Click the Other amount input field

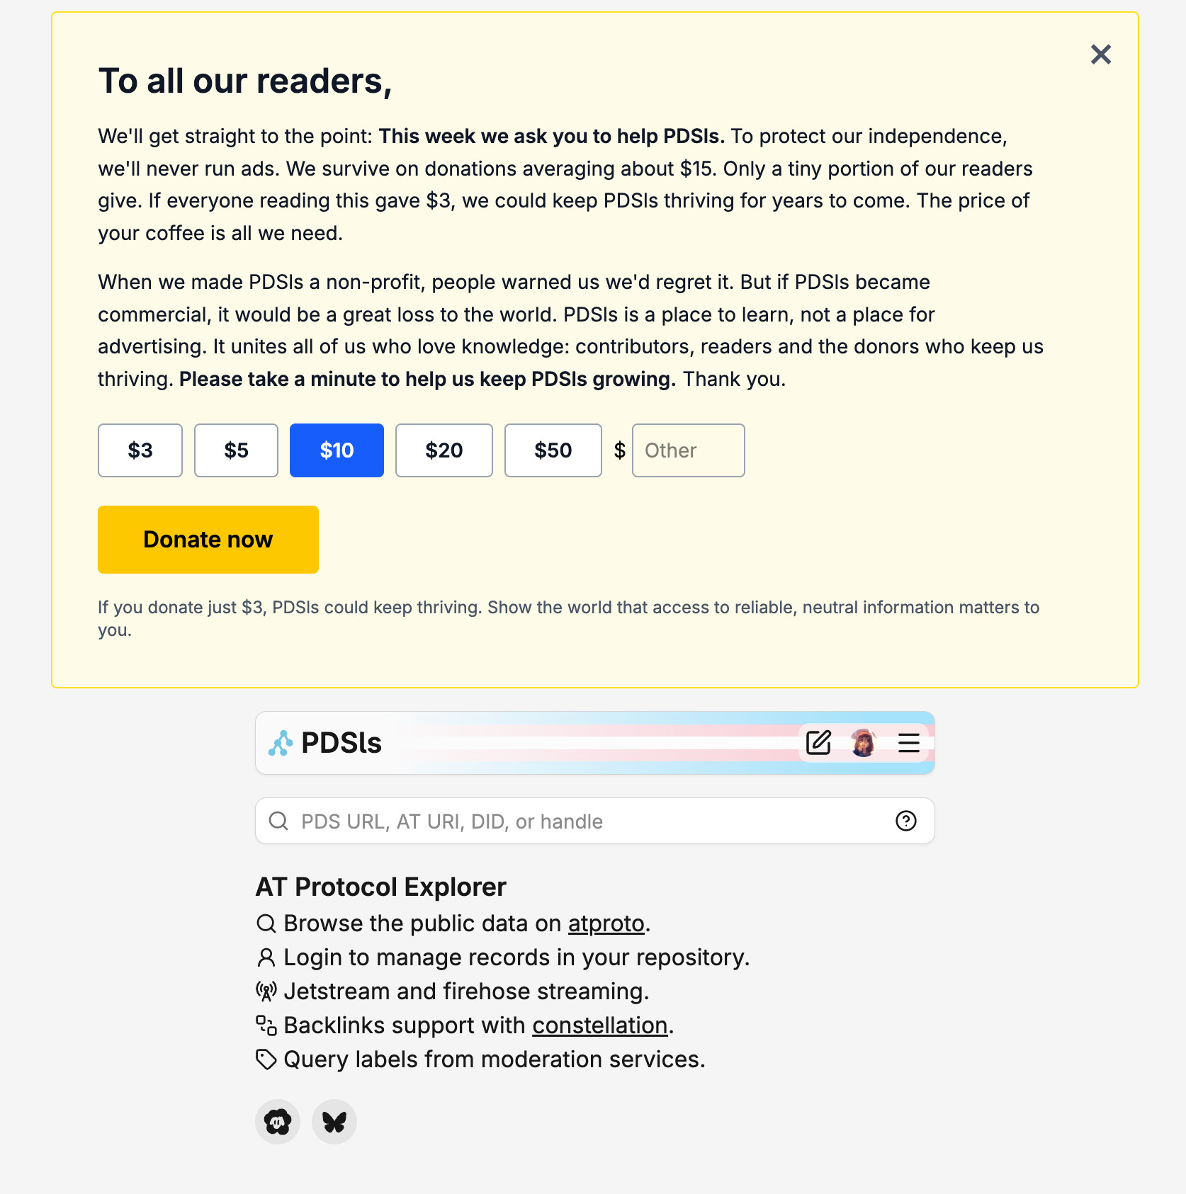coord(688,450)
